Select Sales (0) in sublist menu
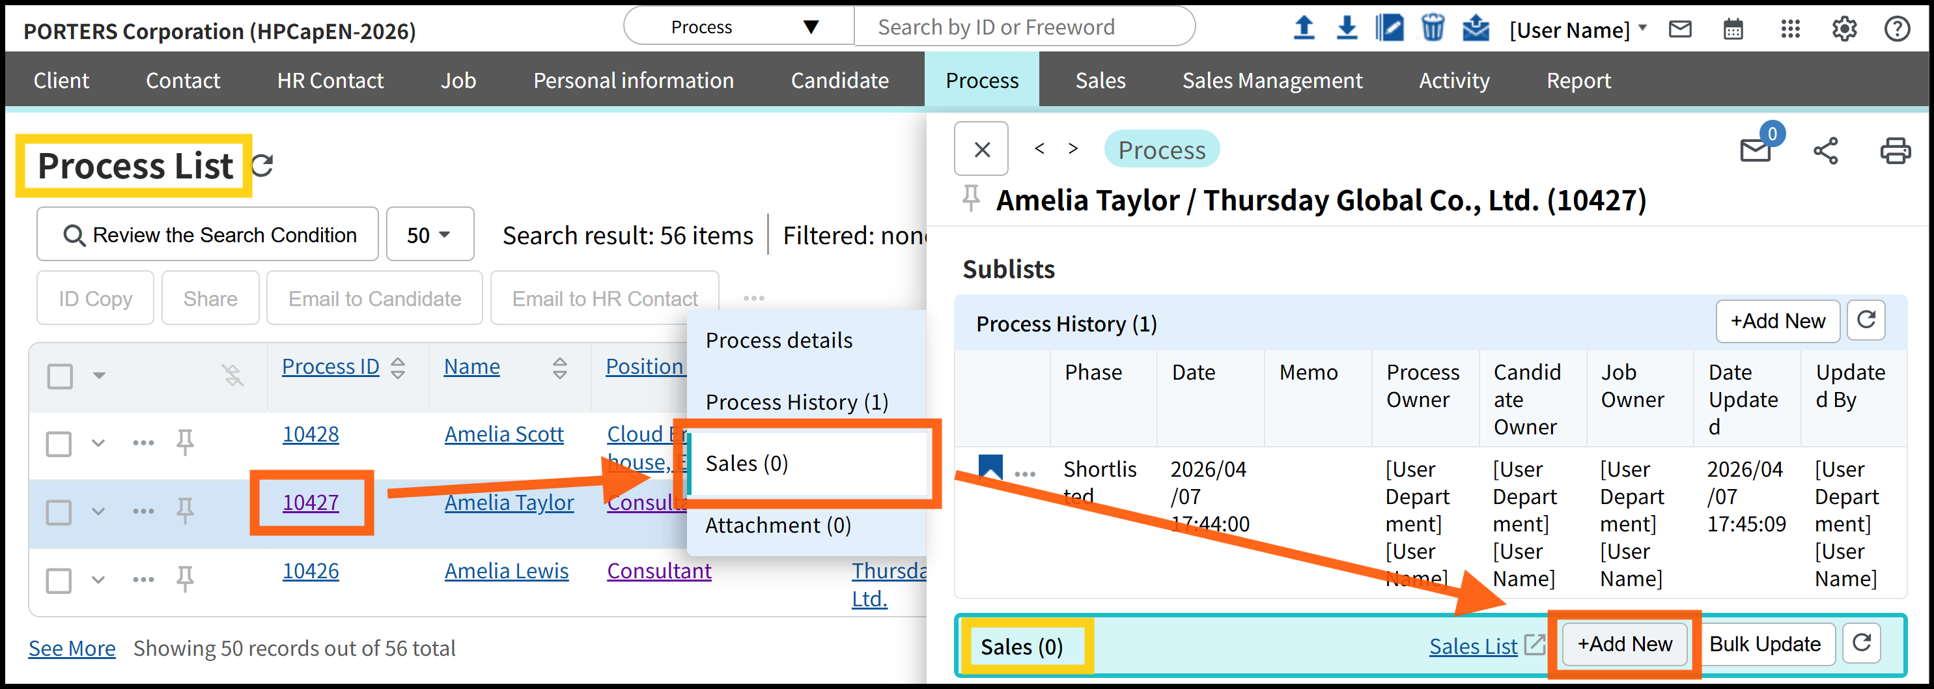 point(746,464)
